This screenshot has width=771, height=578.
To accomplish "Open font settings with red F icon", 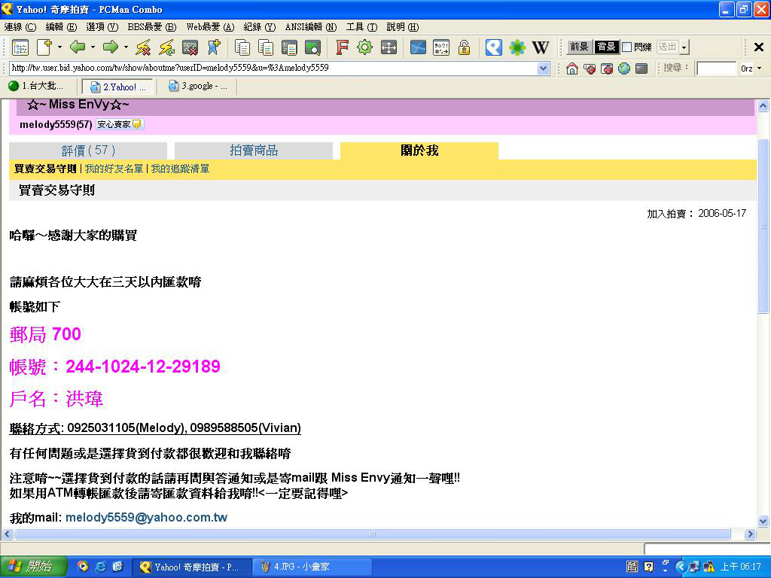I will tap(342, 47).
